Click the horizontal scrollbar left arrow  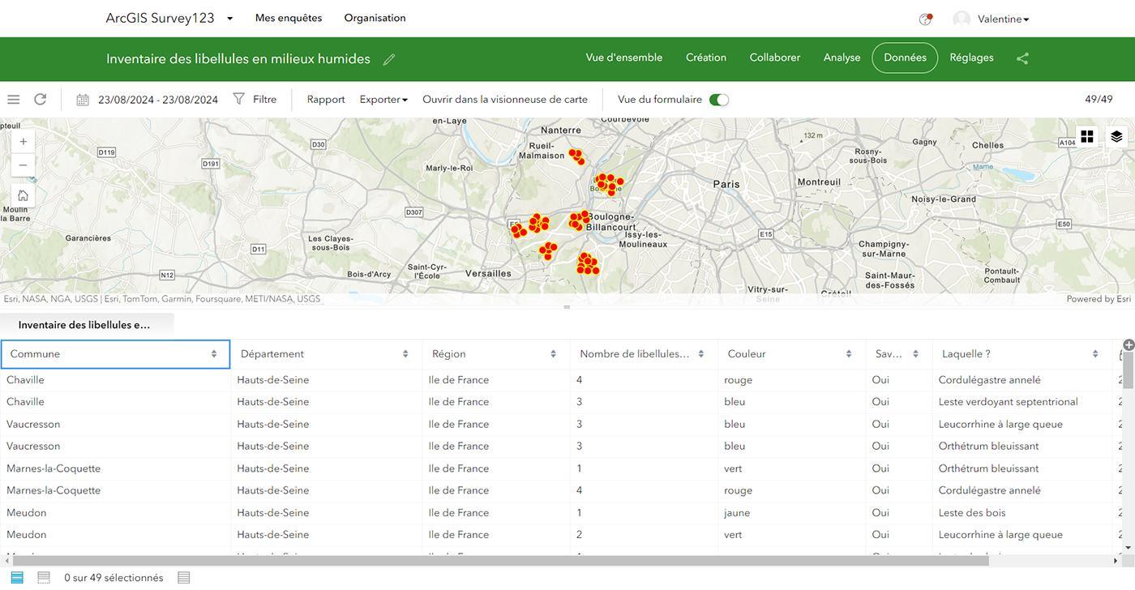7,561
